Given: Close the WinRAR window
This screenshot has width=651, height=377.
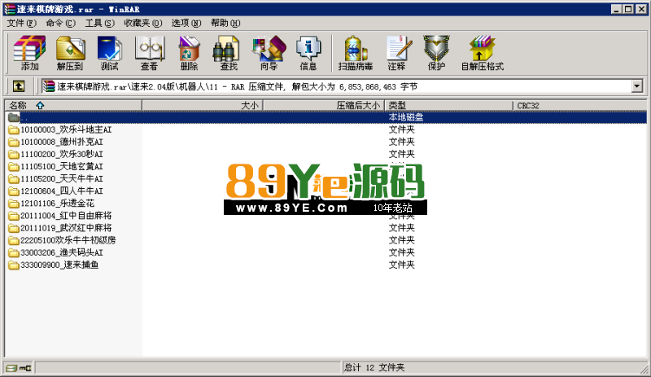Looking at the screenshot, I should coord(641,9).
